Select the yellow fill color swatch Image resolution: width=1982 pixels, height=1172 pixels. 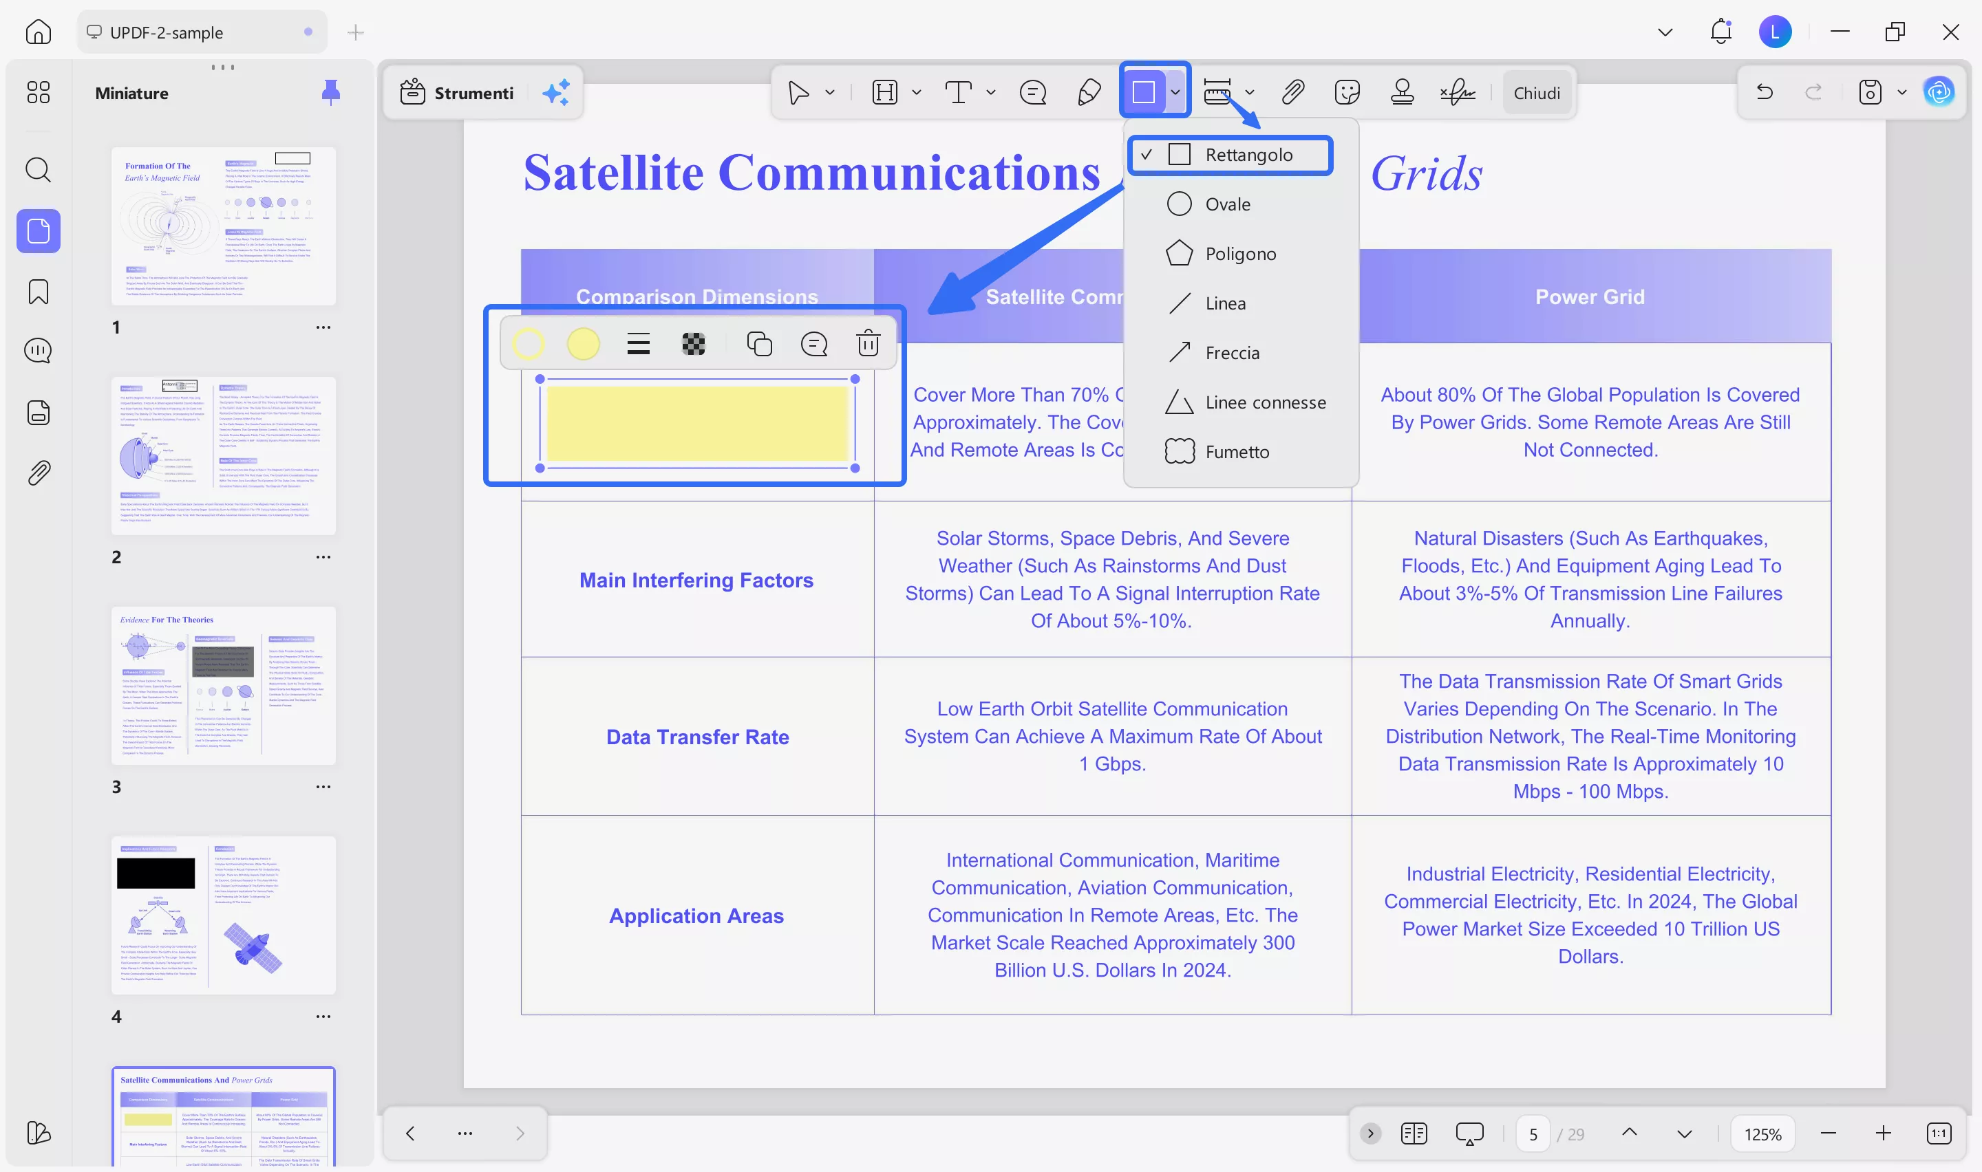pyautogui.click(x=584, y=343)
